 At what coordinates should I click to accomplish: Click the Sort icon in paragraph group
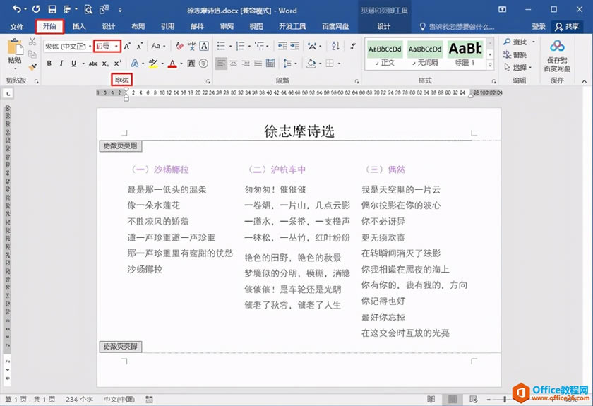(335, 46)
